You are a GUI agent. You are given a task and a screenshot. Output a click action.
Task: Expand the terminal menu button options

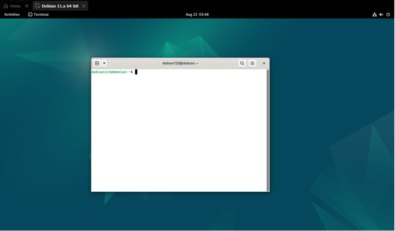tap(252, 63)
